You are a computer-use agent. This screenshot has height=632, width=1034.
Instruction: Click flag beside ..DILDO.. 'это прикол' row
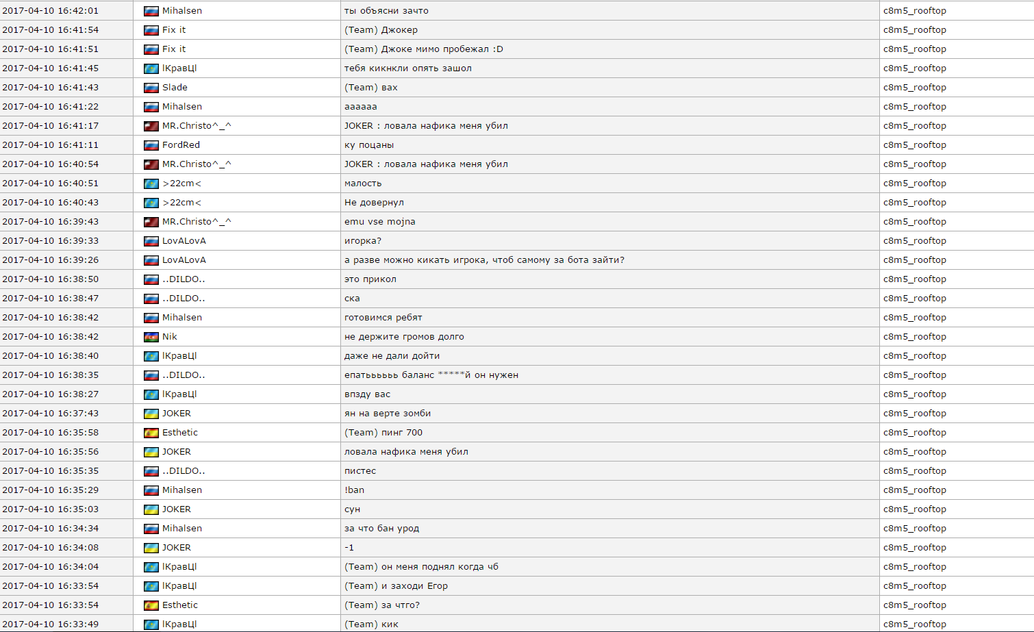point(151,279)
